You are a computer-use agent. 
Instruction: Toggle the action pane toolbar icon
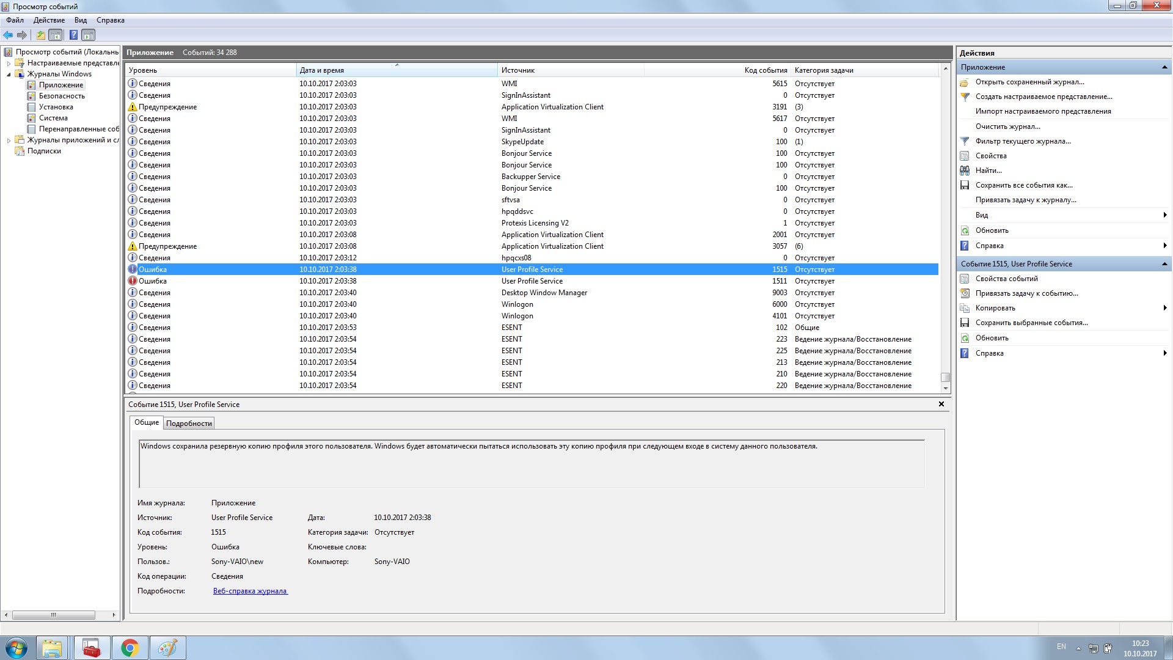tap(89, 35)
